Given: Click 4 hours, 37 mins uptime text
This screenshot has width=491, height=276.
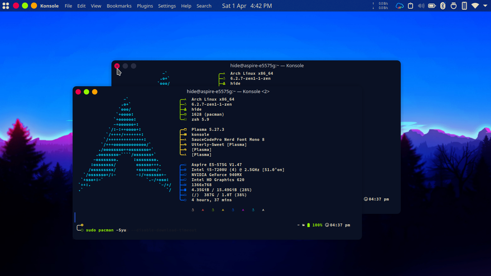Looking at the screenshot, I should coord(212,200).
